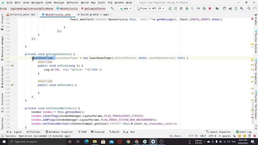
Task: Stop the running app with red square
Action: click(210, 8)
